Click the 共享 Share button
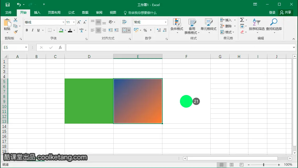The image size is (298, 168). [286, 13]
